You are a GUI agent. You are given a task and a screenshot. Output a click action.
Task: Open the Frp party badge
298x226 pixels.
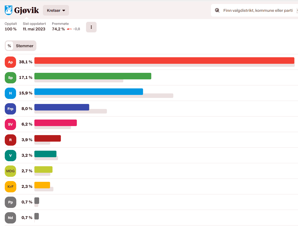(10, 109)
